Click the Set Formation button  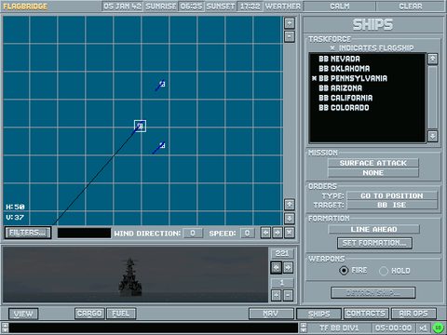(x=374, y=243)
